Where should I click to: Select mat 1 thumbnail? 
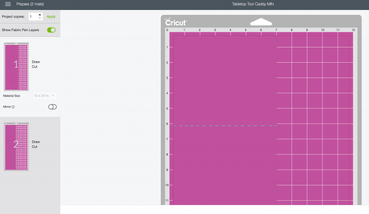16,67
